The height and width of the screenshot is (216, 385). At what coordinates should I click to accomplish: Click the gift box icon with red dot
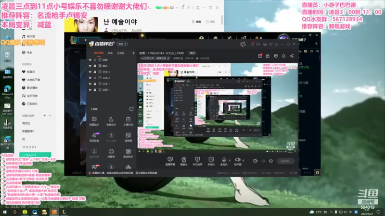click(x=260, y=56)
